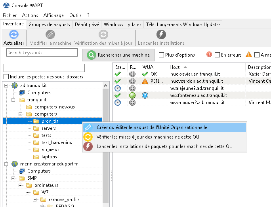
Task: Click the Modifier la machine pencil icon
Action: (x=50, y=34)
